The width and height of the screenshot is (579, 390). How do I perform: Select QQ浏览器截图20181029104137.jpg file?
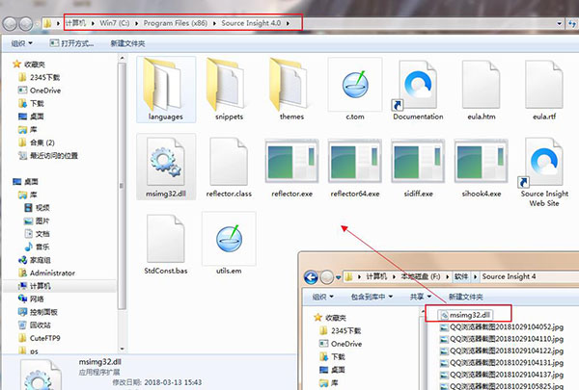(x=502, y=375)
